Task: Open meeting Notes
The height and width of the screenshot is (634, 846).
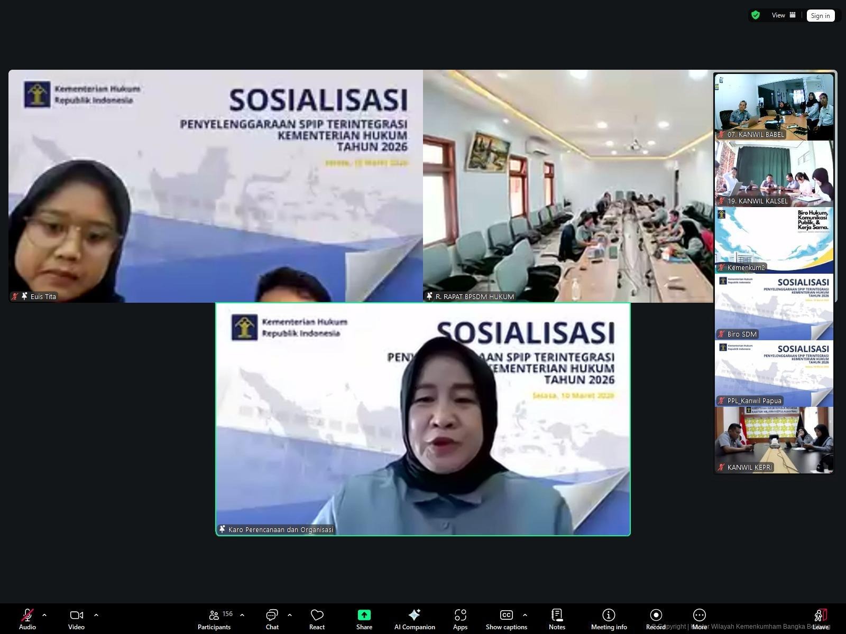Action: click(557, 619)
